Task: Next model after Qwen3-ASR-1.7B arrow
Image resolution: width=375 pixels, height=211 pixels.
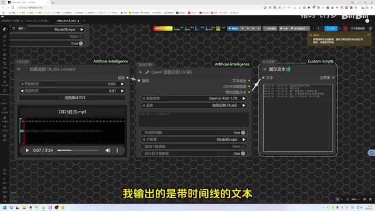Action: coord(244,98)
